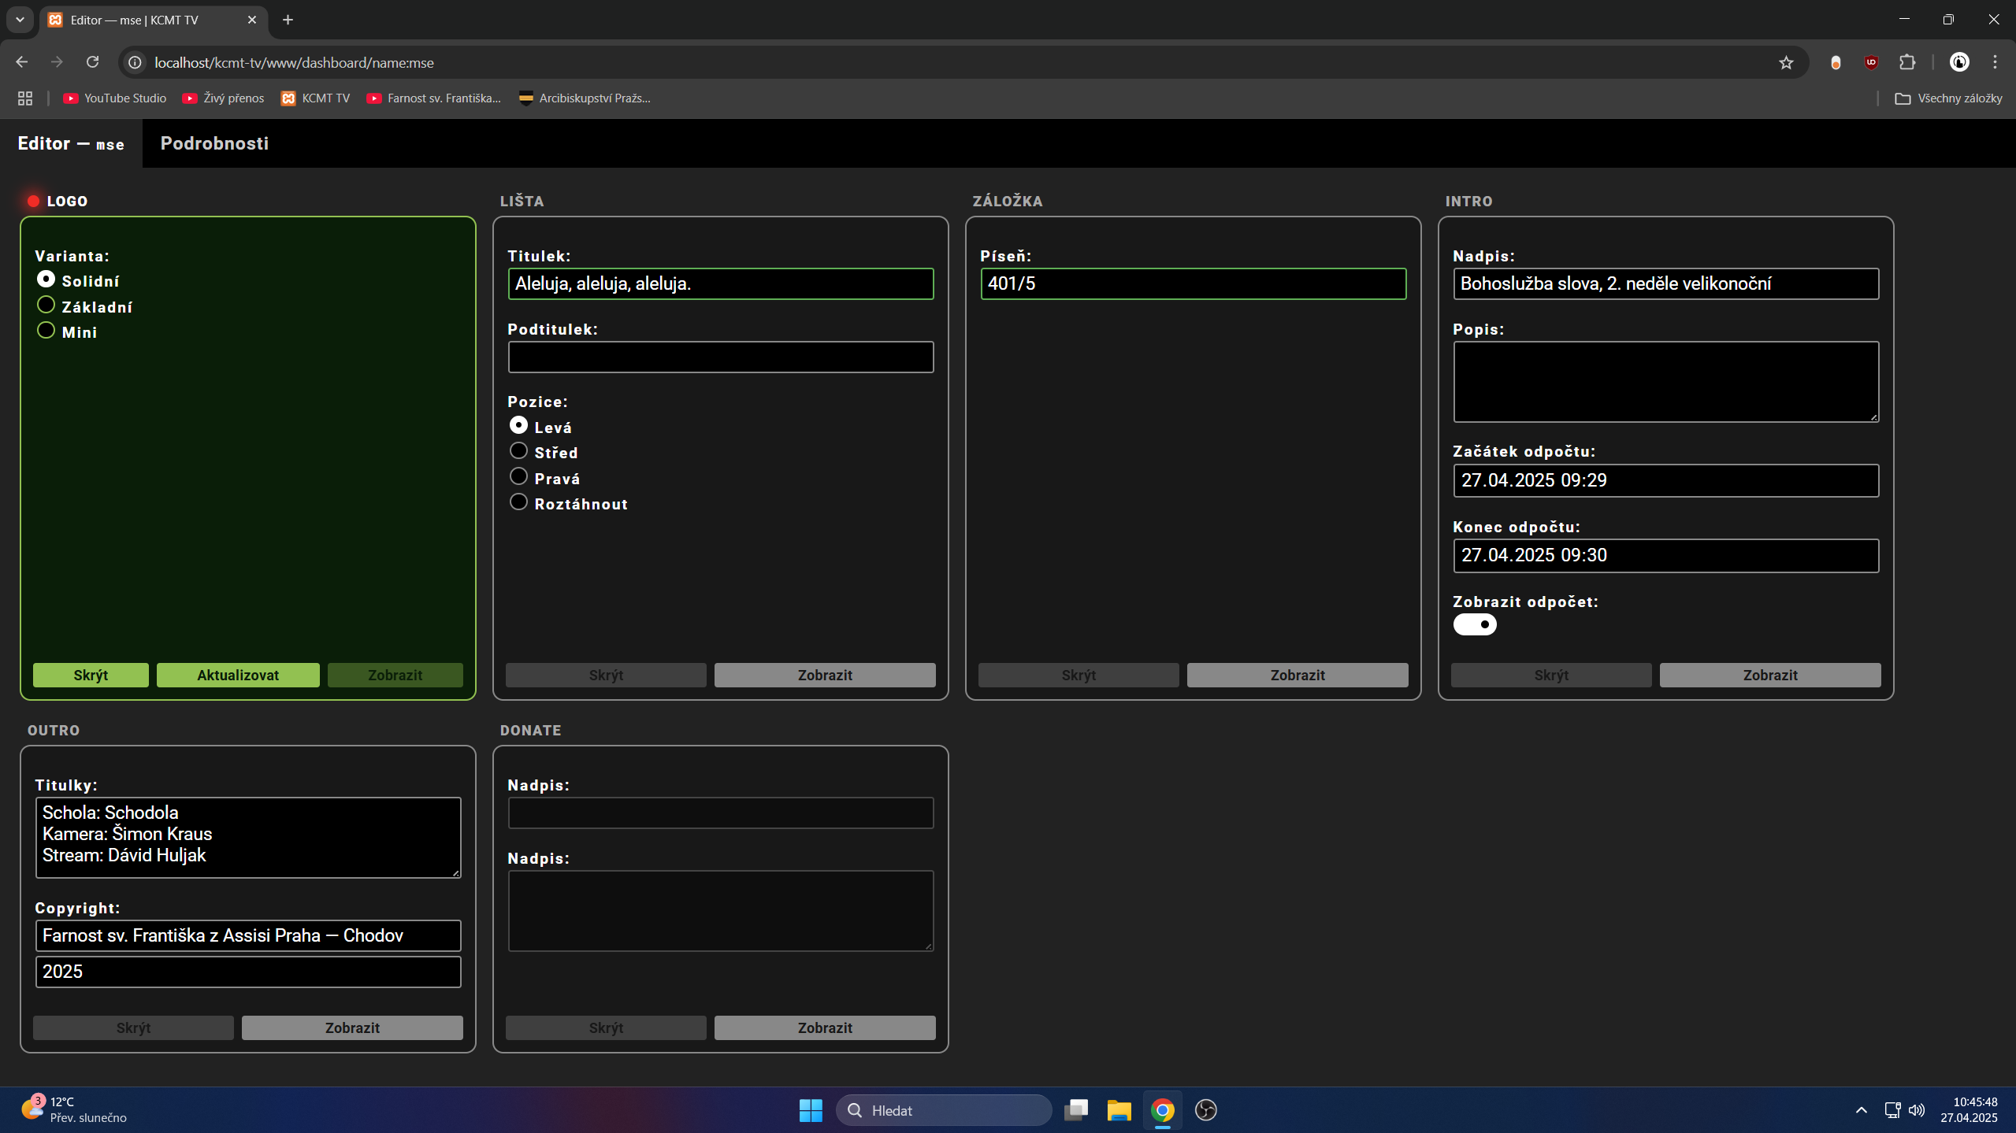Switch to the Podrobnosti tab
The height and width of the screenshot is (1133, 2016).
coord(214,143)
